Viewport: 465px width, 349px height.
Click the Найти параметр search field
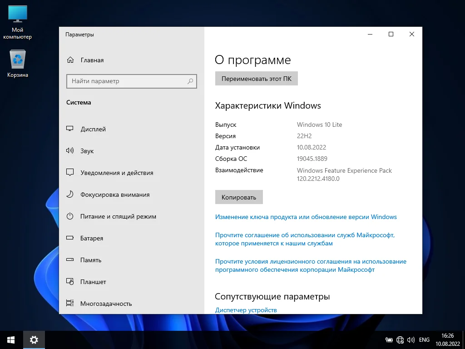[132, 81]
